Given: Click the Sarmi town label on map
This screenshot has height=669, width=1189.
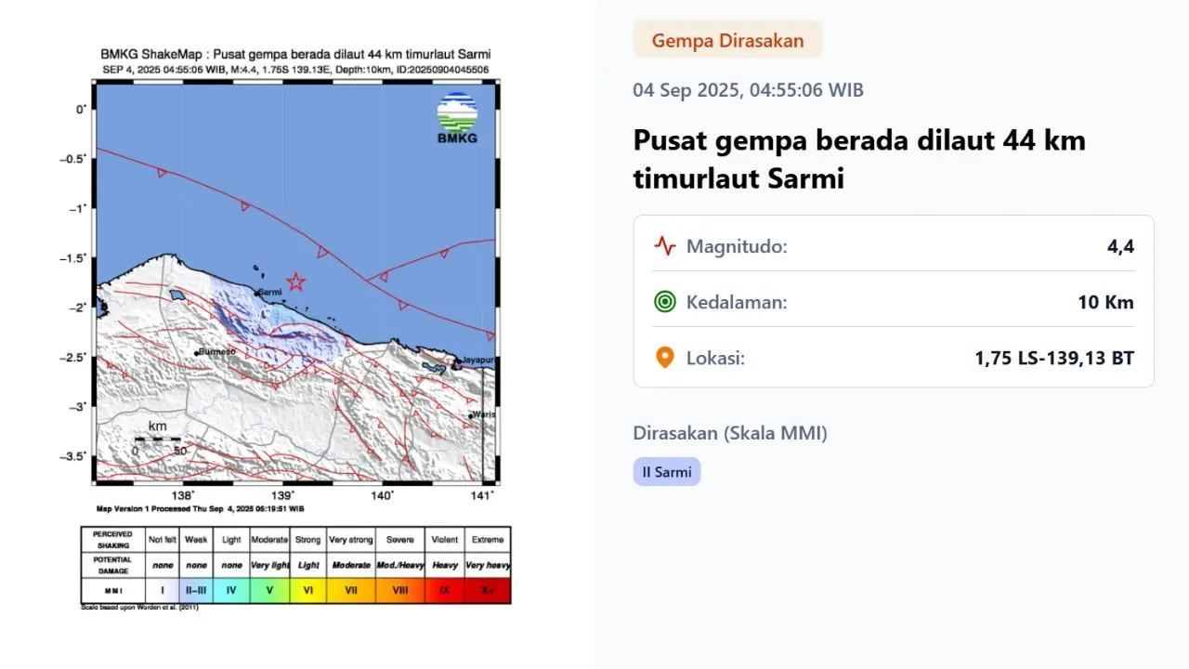Looking at the screenshot, I should 269,293.
